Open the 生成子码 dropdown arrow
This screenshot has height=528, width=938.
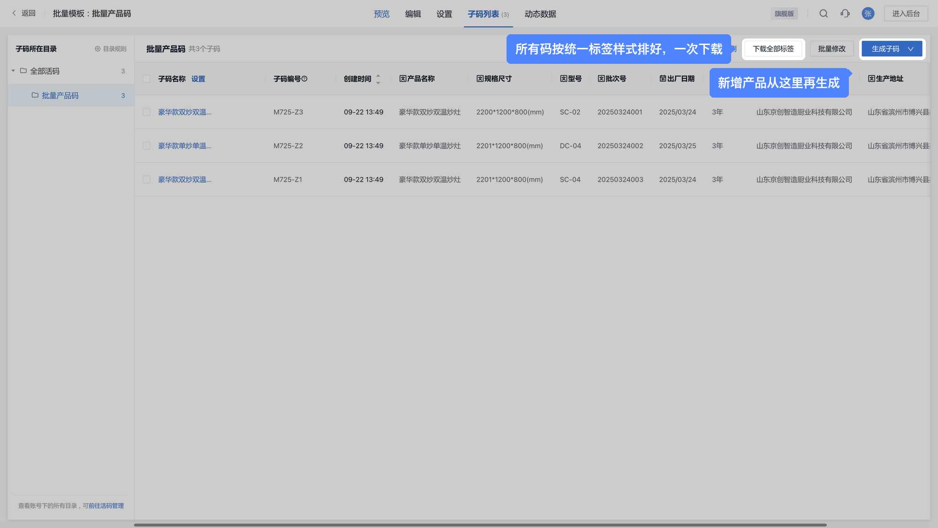(x=910, y=49)
